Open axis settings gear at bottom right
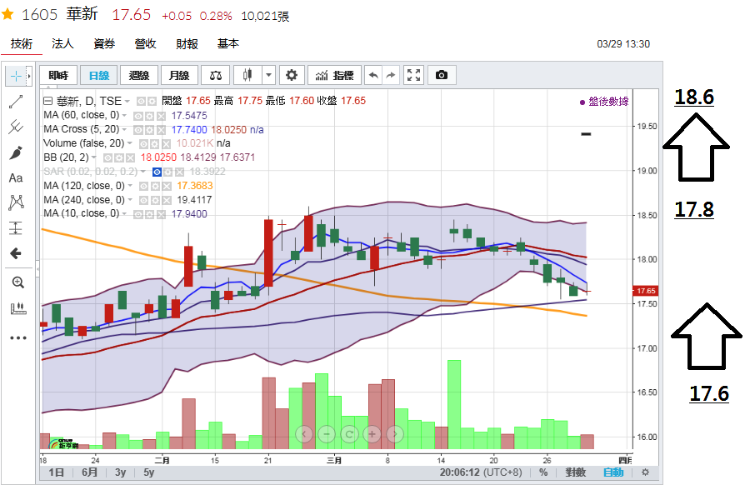This screenshot has height=500, width=750. tap(645, 472)
